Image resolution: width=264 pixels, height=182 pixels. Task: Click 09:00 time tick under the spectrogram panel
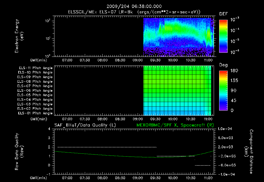(x=138, y=60)
